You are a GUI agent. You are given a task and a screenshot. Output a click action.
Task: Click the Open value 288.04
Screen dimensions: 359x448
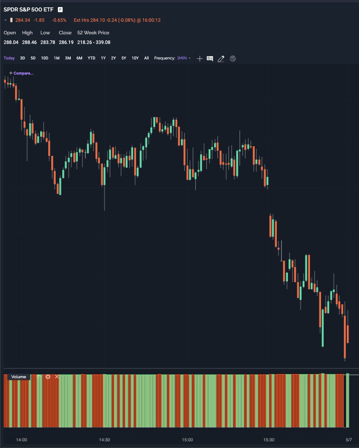11,43
